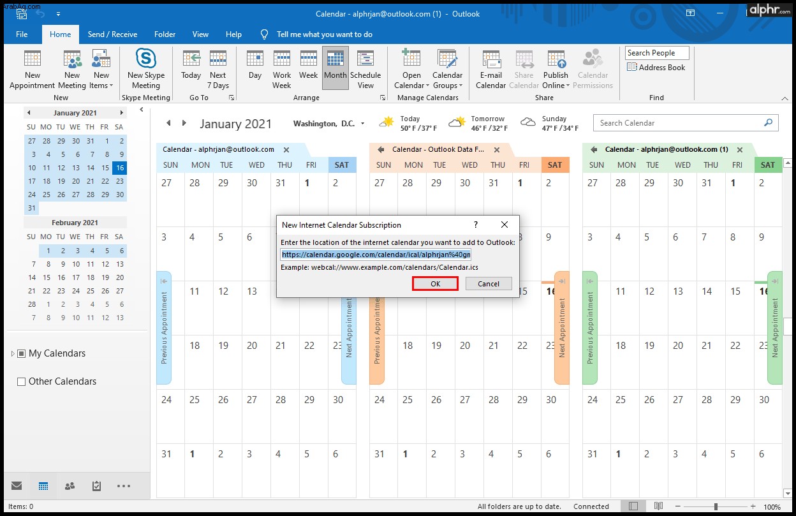
Task: Click overlay arrow on Outlook Data File calendar
Action: tap(381, 150)
